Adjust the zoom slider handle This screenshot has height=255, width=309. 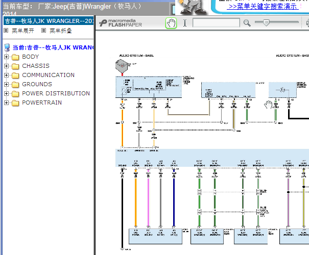[266, 22]
